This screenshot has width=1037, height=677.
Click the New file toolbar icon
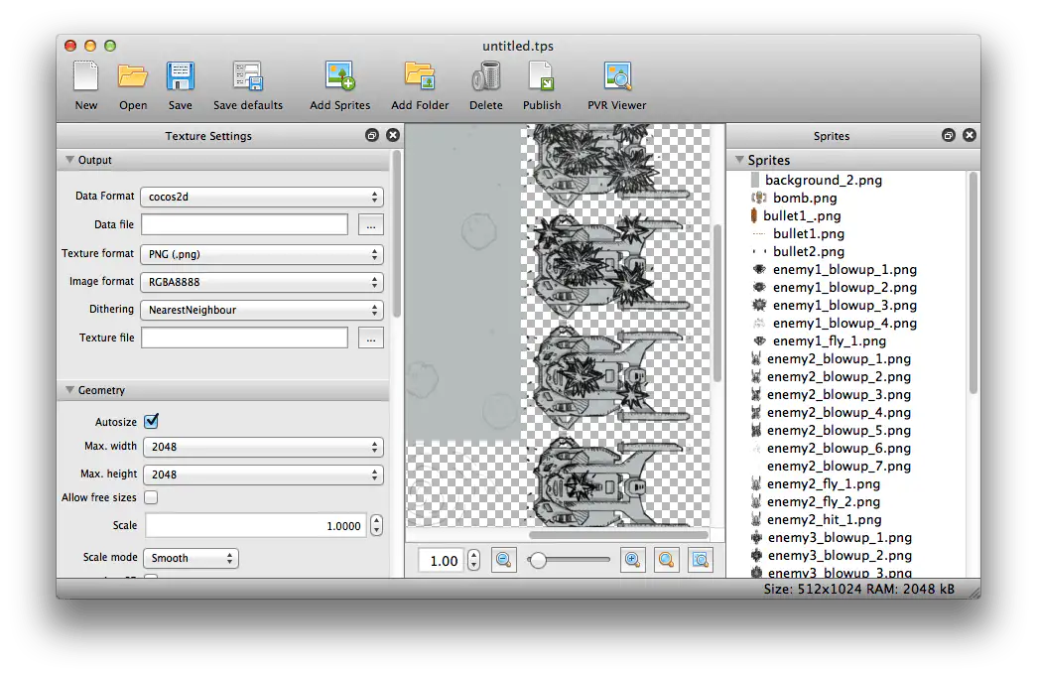coord(86,77)
